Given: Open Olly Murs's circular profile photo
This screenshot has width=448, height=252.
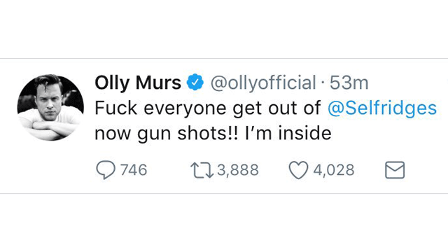Looking at the screenshot, I should [x=50, y=107].
